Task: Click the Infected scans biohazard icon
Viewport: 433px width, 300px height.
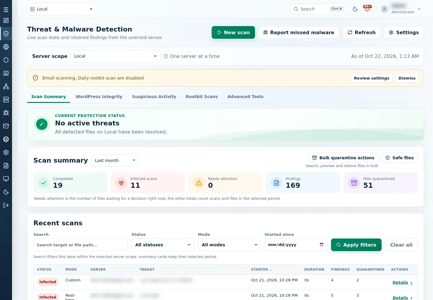Action: 121,183
